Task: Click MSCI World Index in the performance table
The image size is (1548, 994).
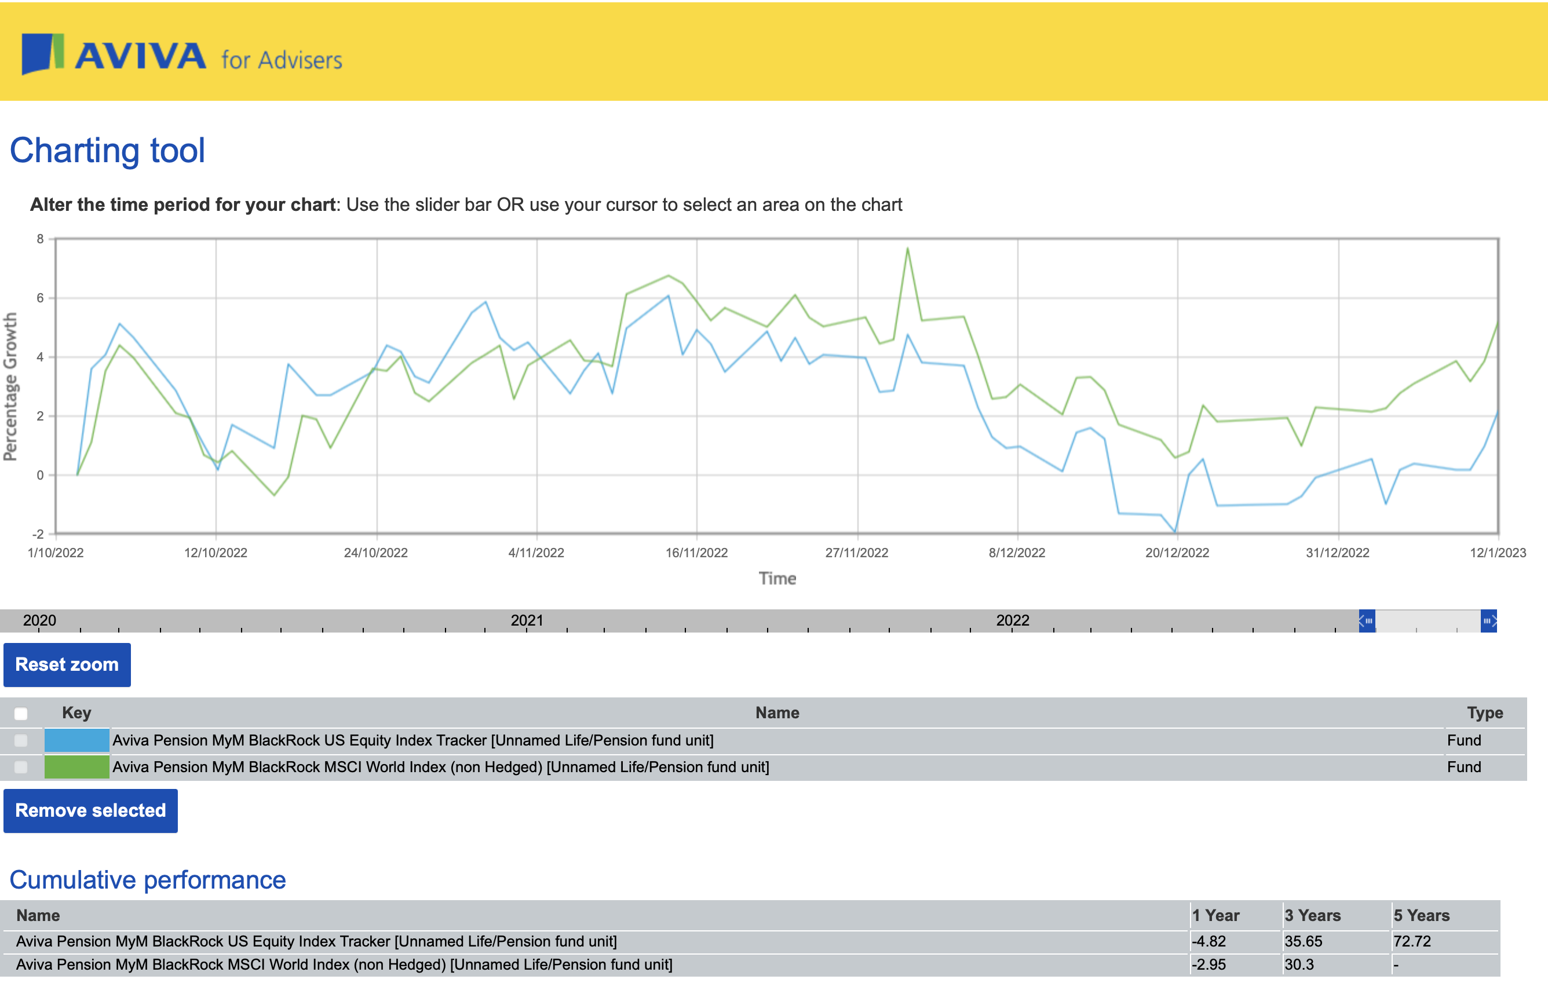Action: pos(344,964)
